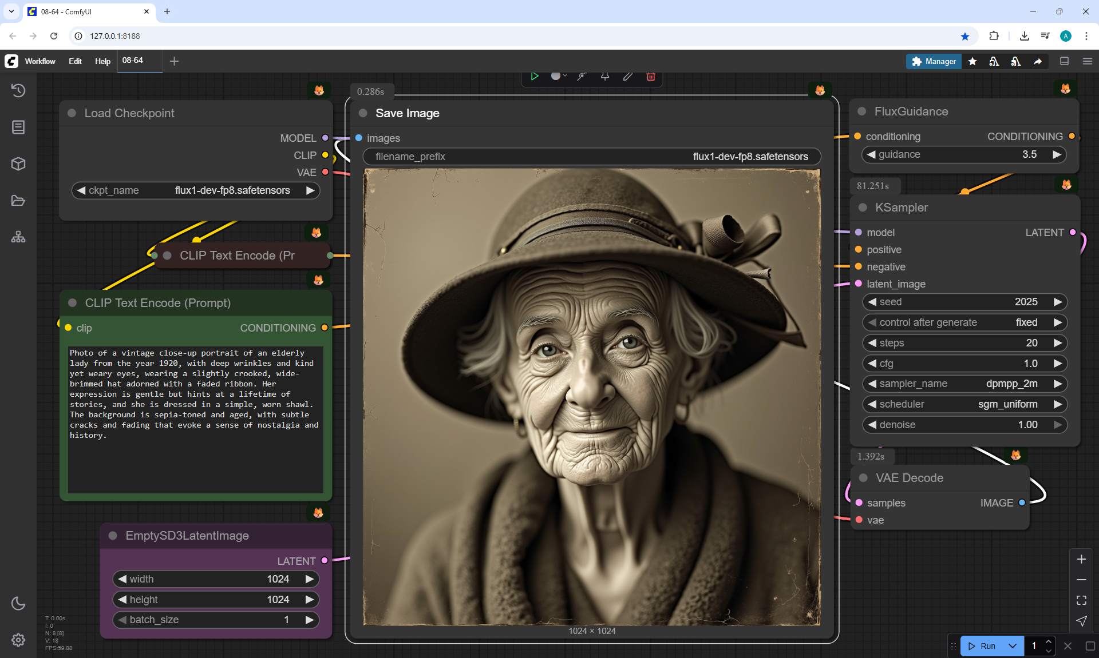Viewport: 1099px width, 658px height.
Task: Collapse the Load Checkpoint node dot
Action: pos(72,113)
